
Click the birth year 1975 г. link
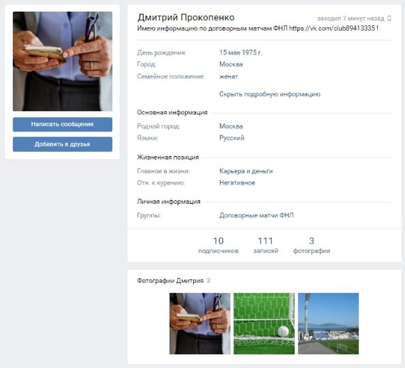tap(253, 52)
